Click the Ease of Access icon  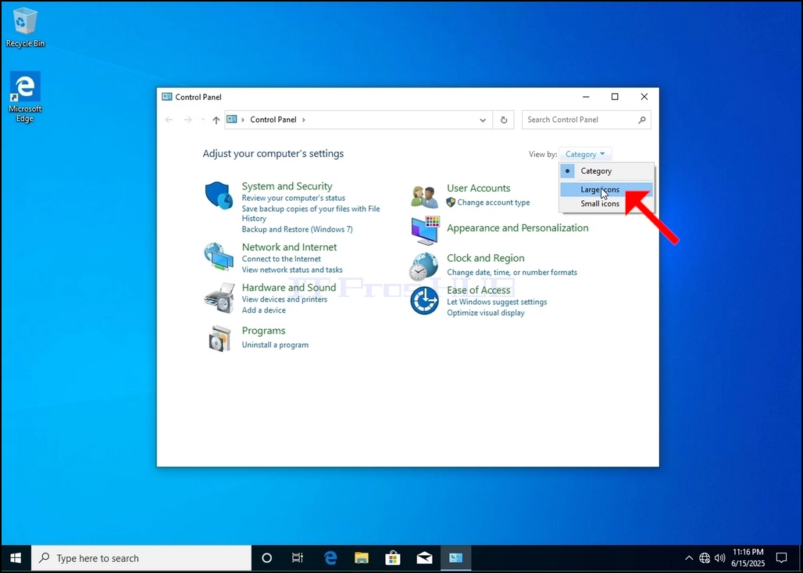[x=425, y=300]
